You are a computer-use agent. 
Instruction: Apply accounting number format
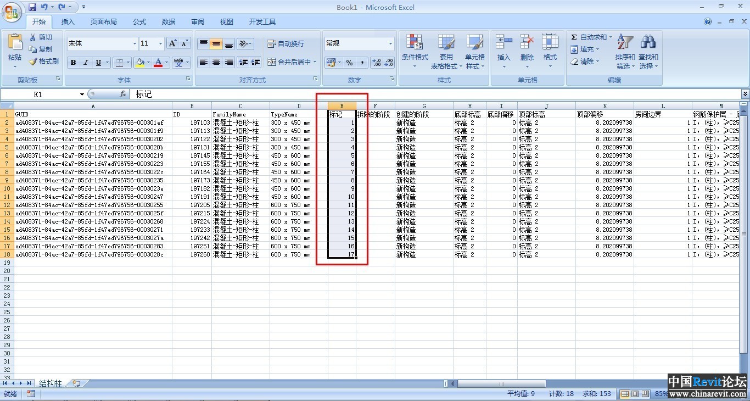click(331, 63)
